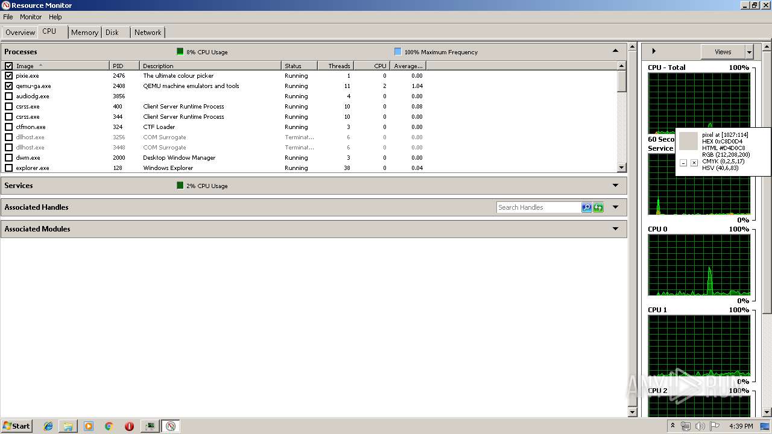Expand the Services section

click(x=615, y=186)
